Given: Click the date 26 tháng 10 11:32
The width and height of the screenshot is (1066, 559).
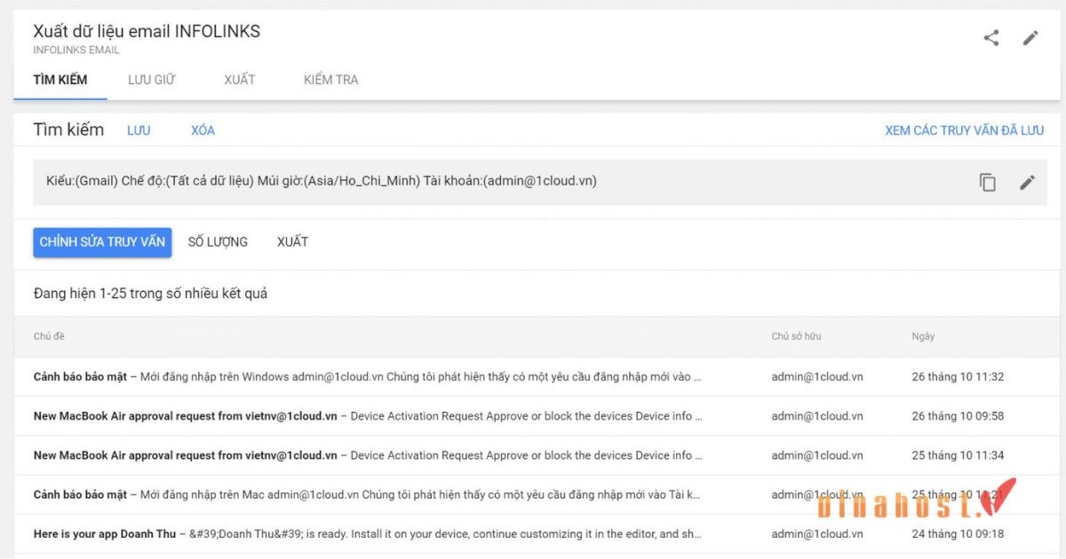Looking at the screenshot, I should 958,377.
